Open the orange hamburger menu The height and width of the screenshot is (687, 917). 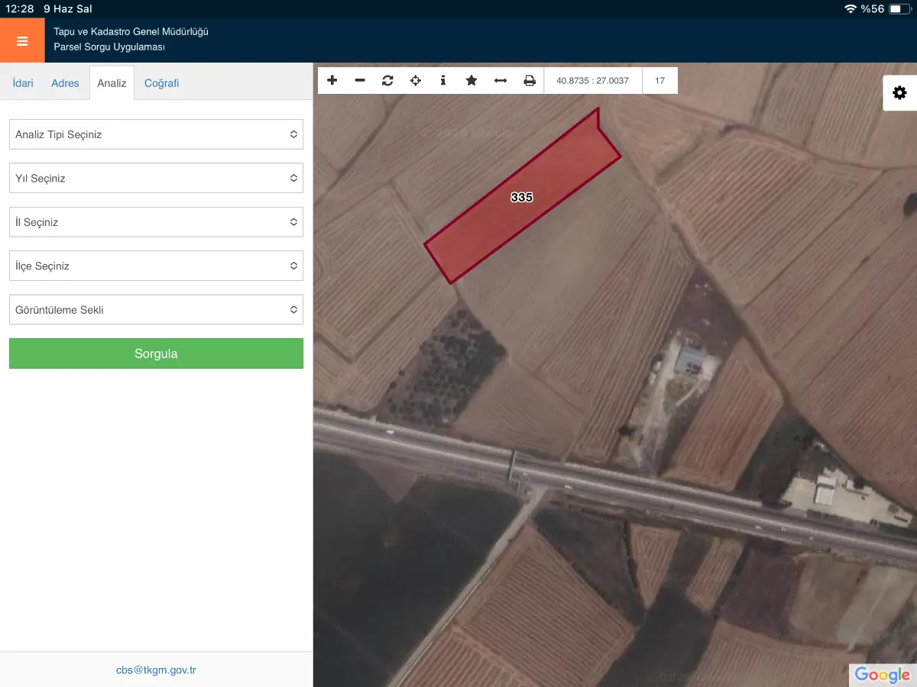click(x=22, y=40)
